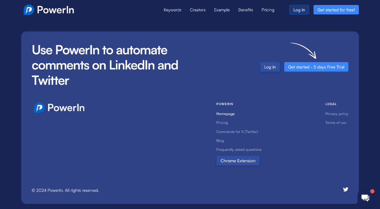Screen dimensions: 380x209
Task: Click Log in button beside Free Trial
Action: 270,67
